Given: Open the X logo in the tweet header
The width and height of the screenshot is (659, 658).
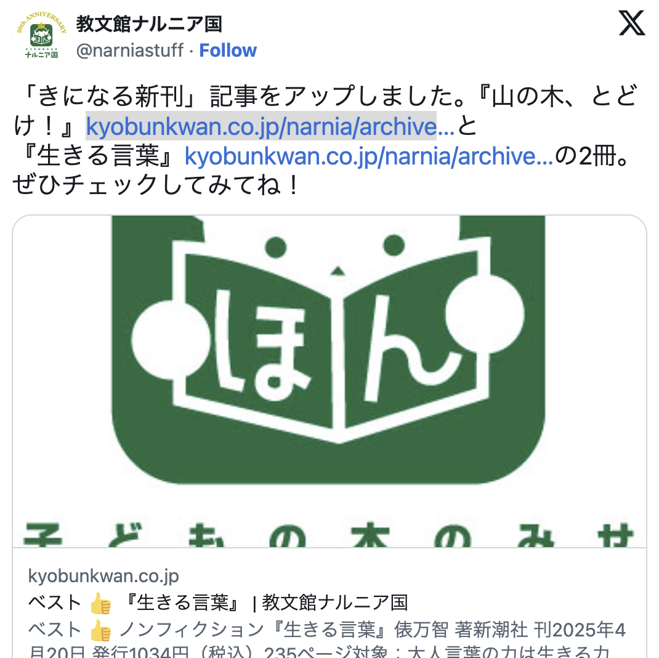Looking at the screenshot, I should pos(632,23).
